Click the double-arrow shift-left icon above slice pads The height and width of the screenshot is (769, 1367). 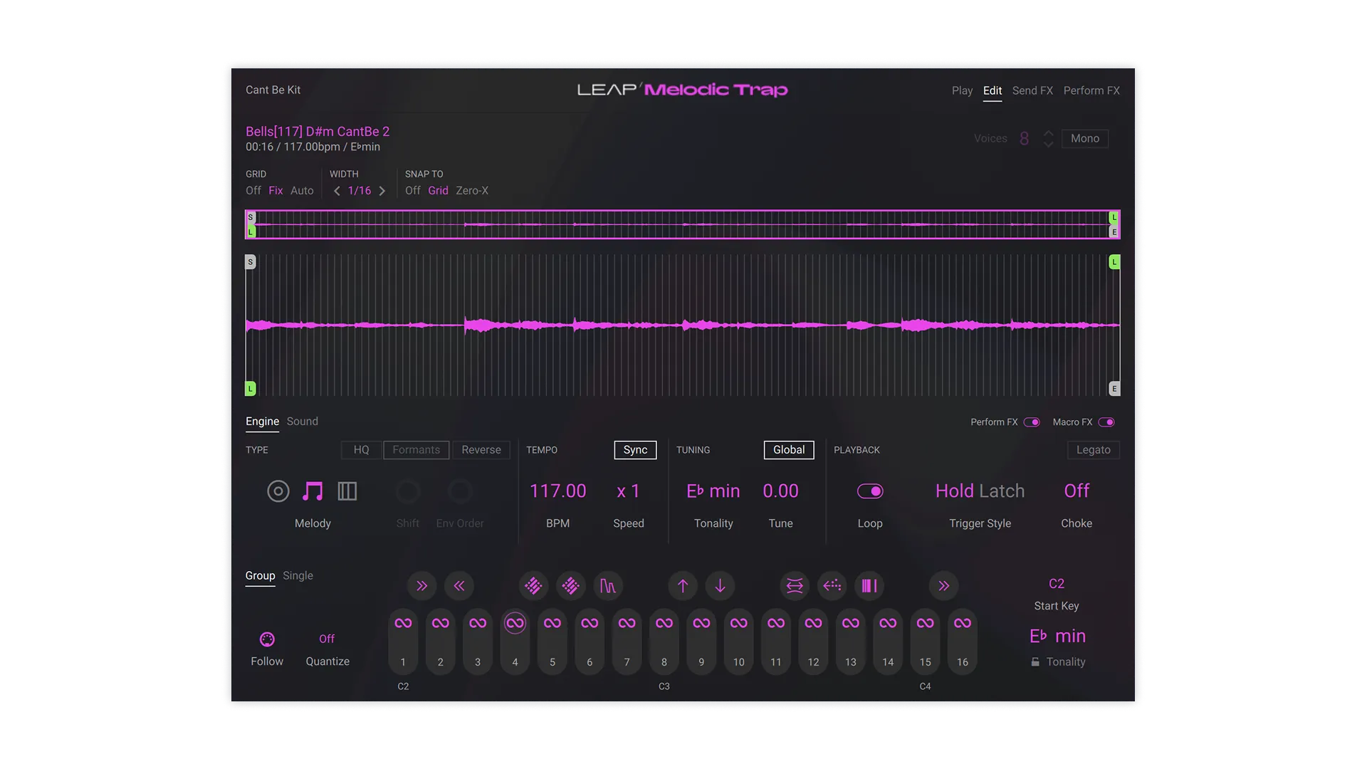pos(459,585)
